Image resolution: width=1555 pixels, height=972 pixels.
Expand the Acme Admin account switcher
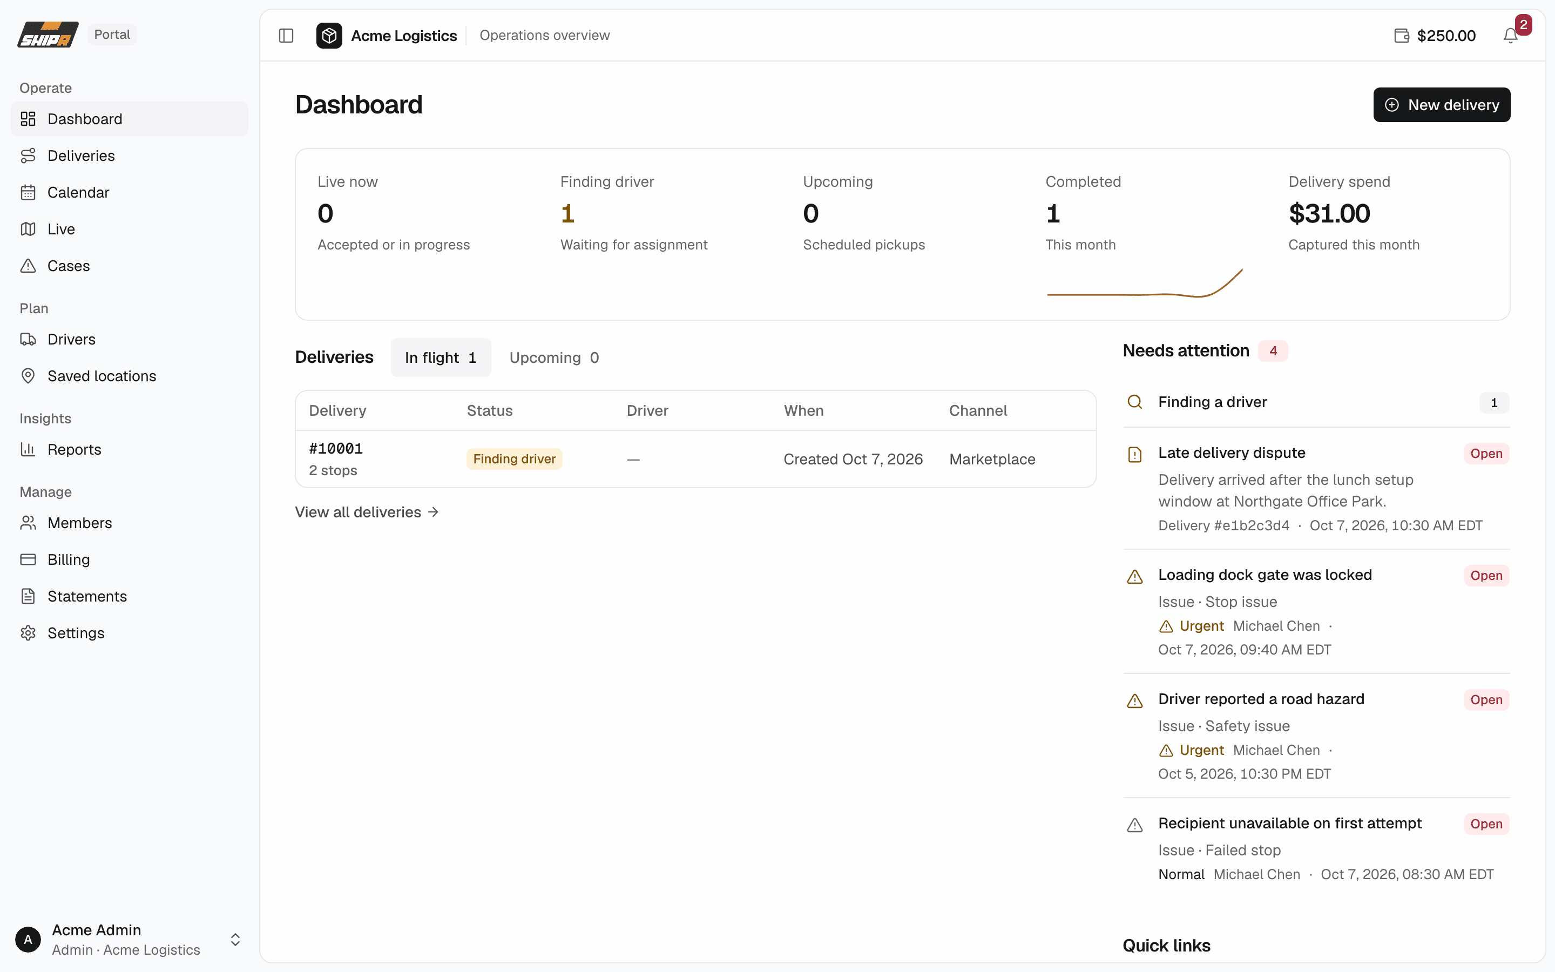click(129, 939)
